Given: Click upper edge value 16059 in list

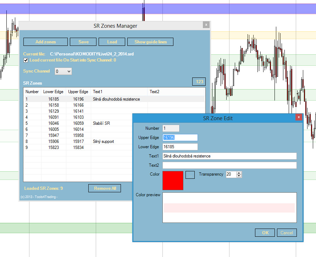Looking at the screenshot, I should point(78,123).
